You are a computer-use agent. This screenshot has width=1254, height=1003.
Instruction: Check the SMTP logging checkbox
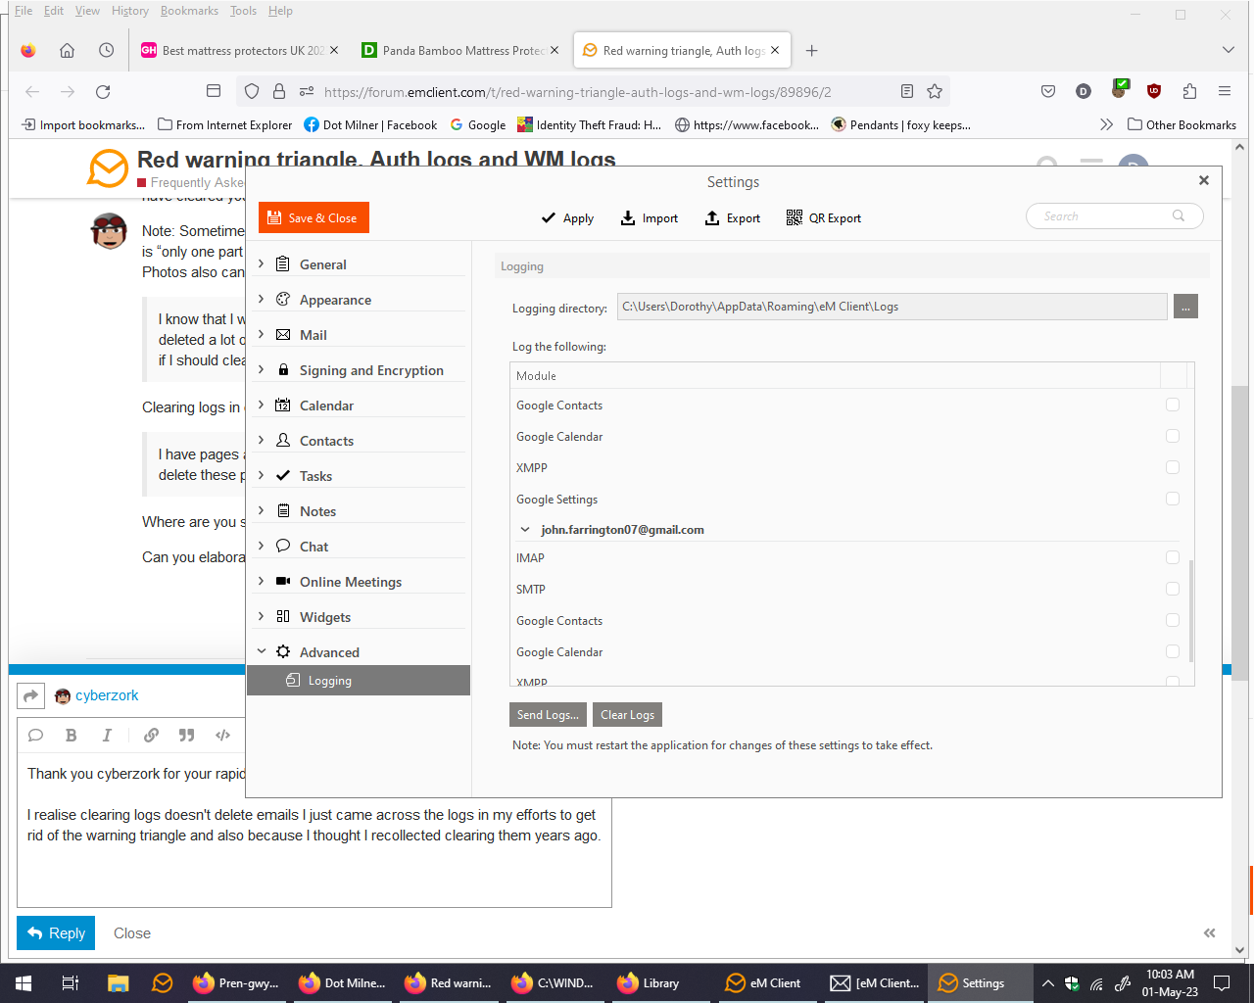(1173, 589)
